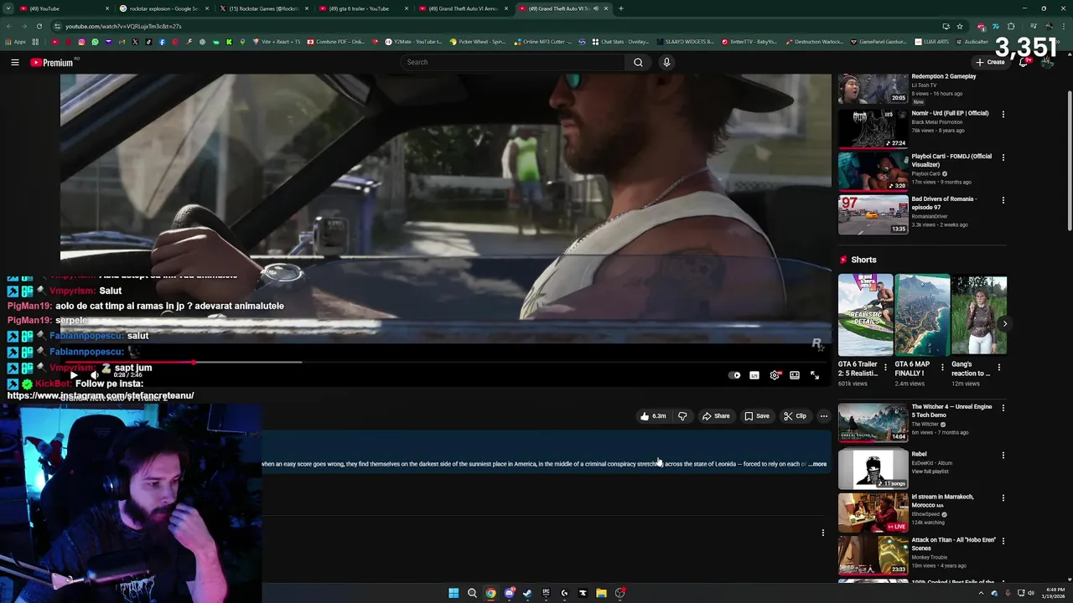Open the Apps bookmarks shortcut
This screenshot has height=603, width=1073.
pos(16,42)
